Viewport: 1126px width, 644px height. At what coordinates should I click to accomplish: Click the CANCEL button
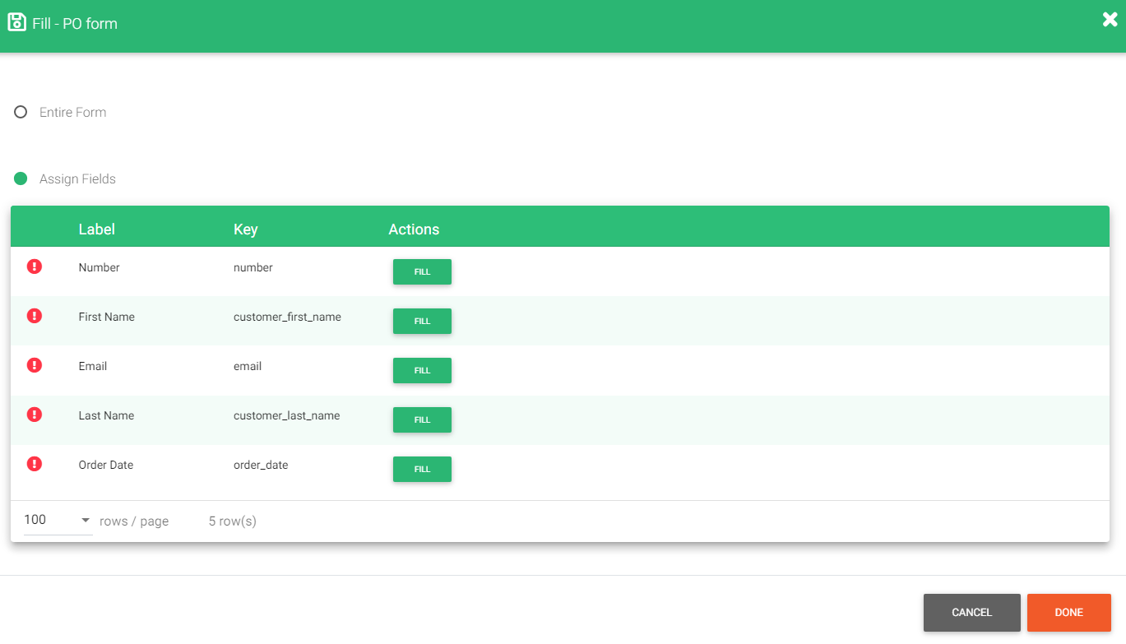click(x=971, y=612)
